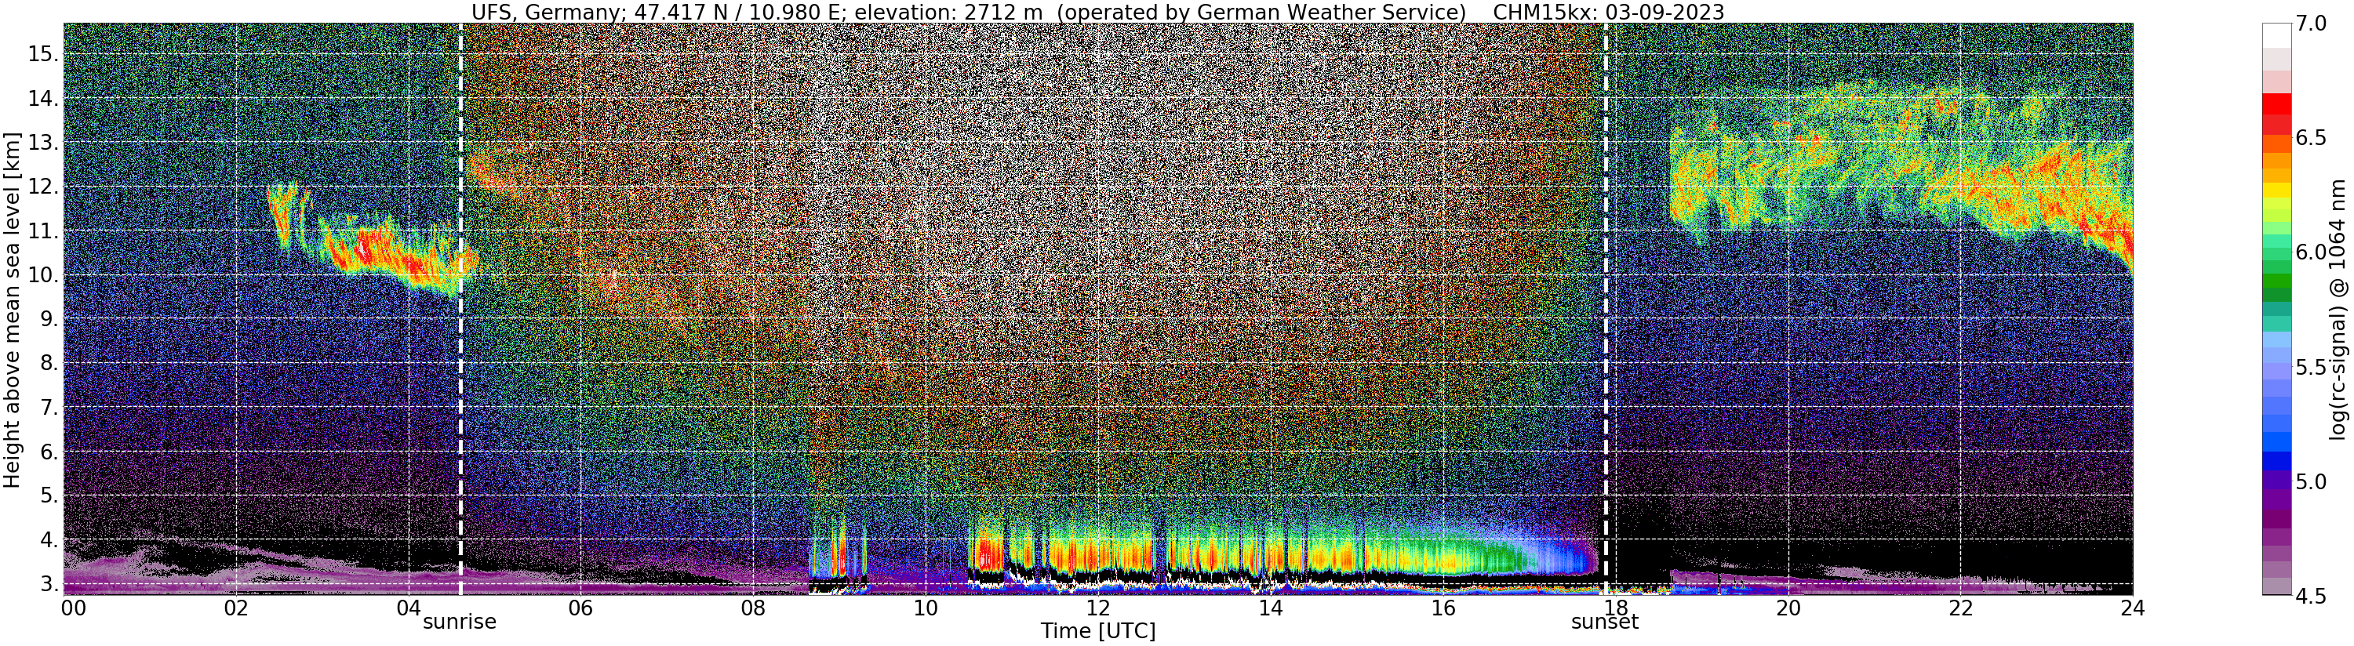Click the colorbar tick label '7.0'
2354x646 pixels.
(x=2309, y=24)
